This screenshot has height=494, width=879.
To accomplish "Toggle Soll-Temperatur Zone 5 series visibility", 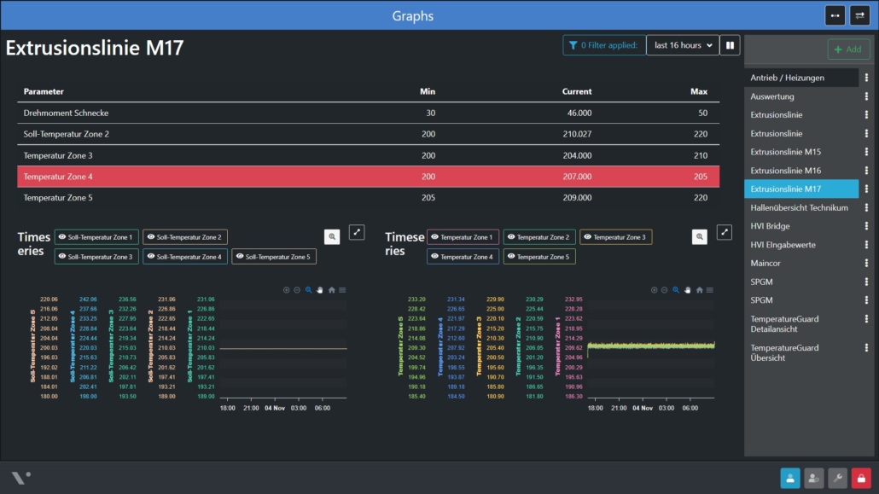I will click(x=274, y=256).
